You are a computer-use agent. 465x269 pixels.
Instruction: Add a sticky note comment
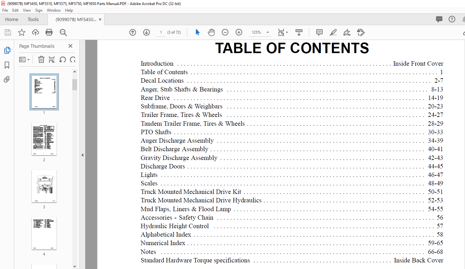[x=319, y=32]
